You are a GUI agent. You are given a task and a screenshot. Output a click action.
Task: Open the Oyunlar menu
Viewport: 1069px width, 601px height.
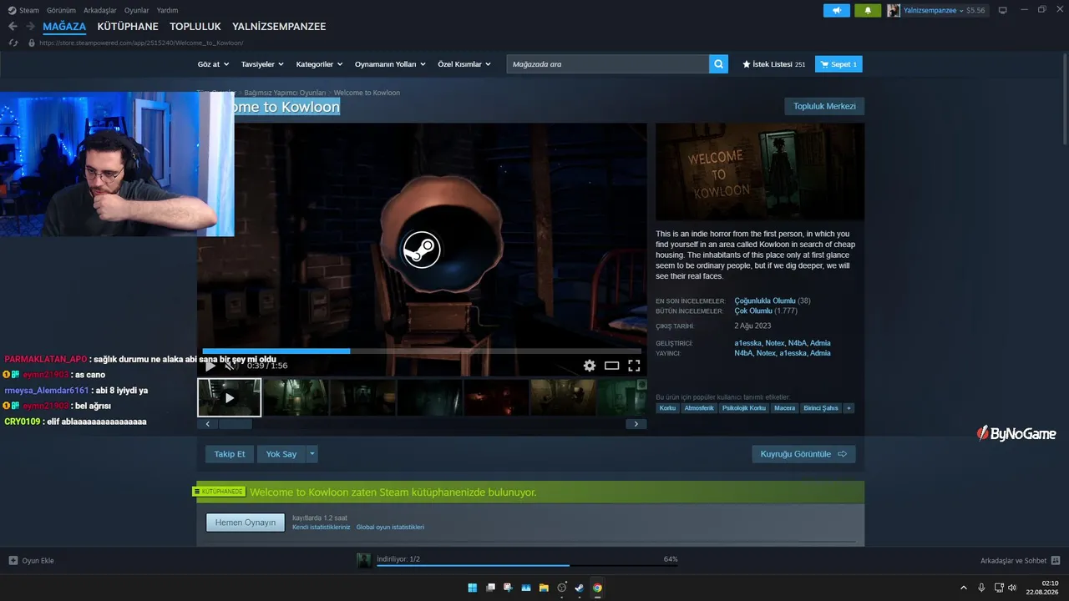coord(137,10)
